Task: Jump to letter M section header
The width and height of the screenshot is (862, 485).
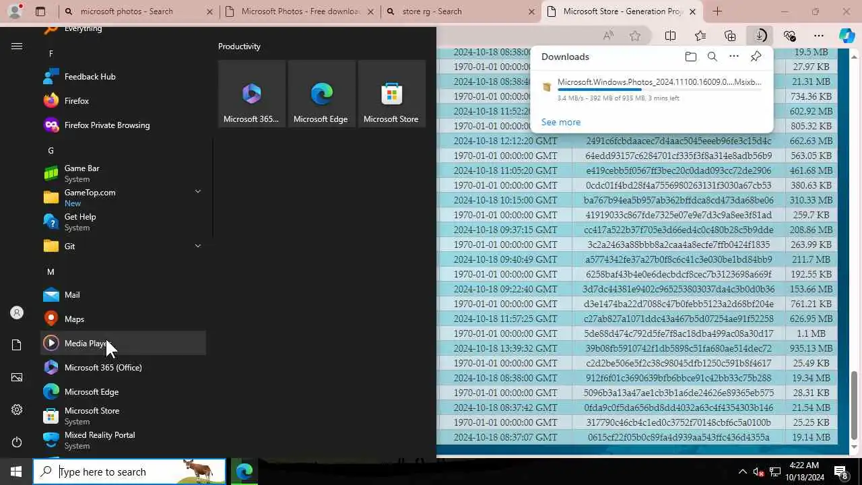Action: pos(51,272)
